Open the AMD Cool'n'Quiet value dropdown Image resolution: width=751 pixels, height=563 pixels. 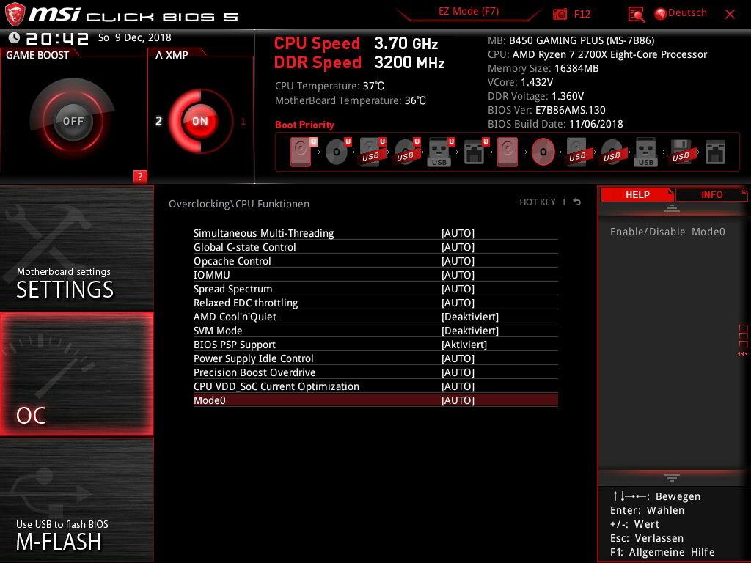pyautogui.click(x=469, y=317)
